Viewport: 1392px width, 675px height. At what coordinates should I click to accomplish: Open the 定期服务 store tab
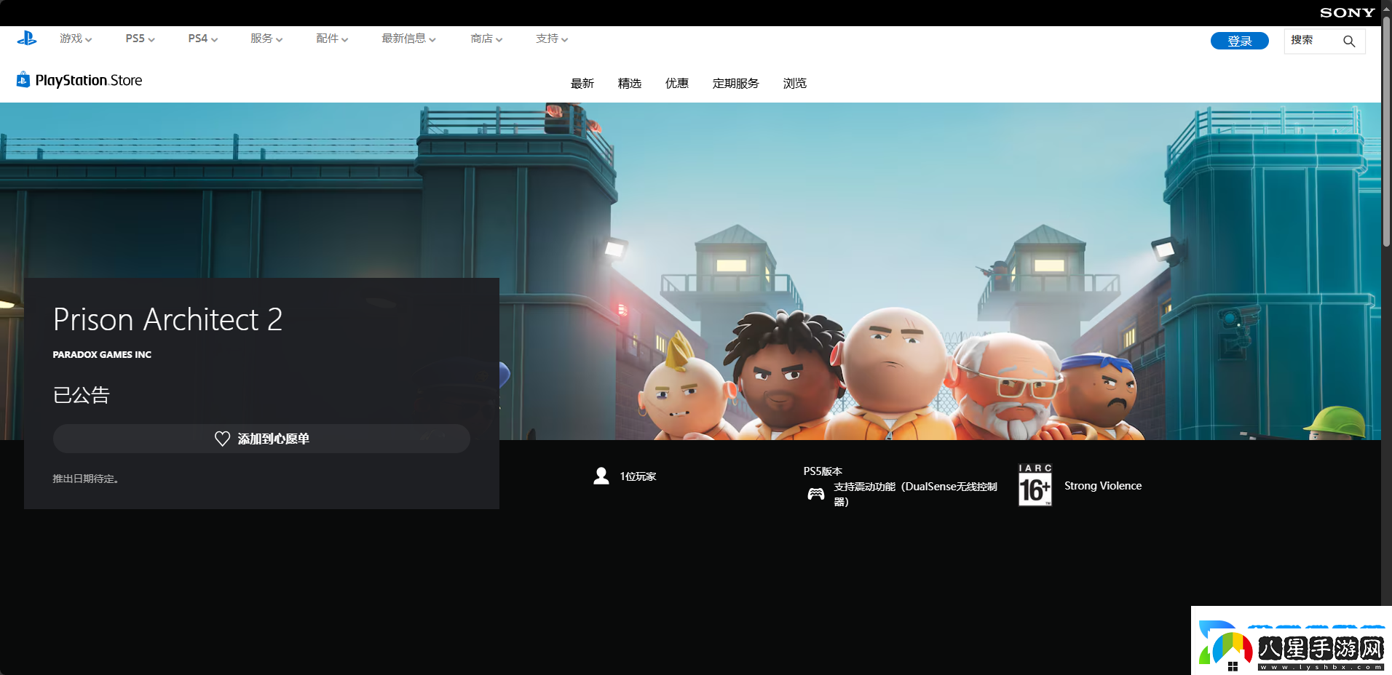click(x=736, y=84)
